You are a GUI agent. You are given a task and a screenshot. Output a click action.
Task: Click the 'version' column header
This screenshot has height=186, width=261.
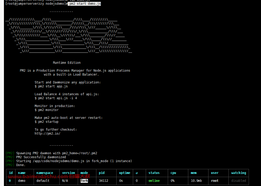[x=69, y=173]
